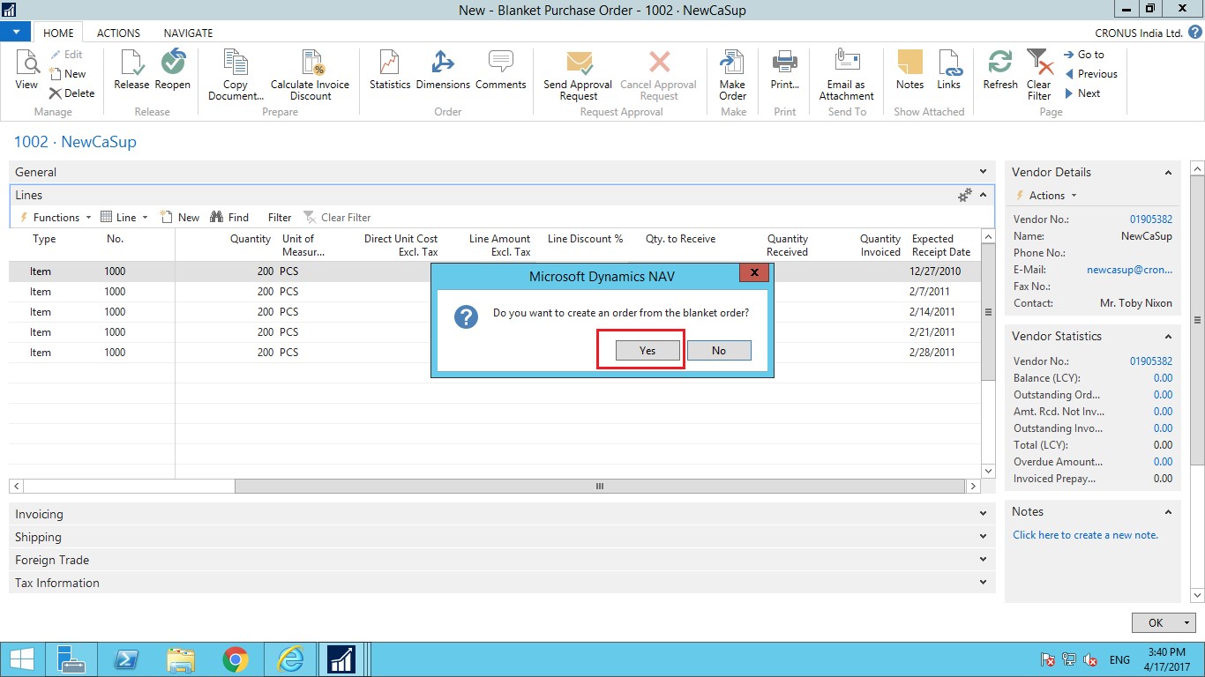
Task: Open the Line dropdown in Lines toolbar
Action: (x=124, y=217)
